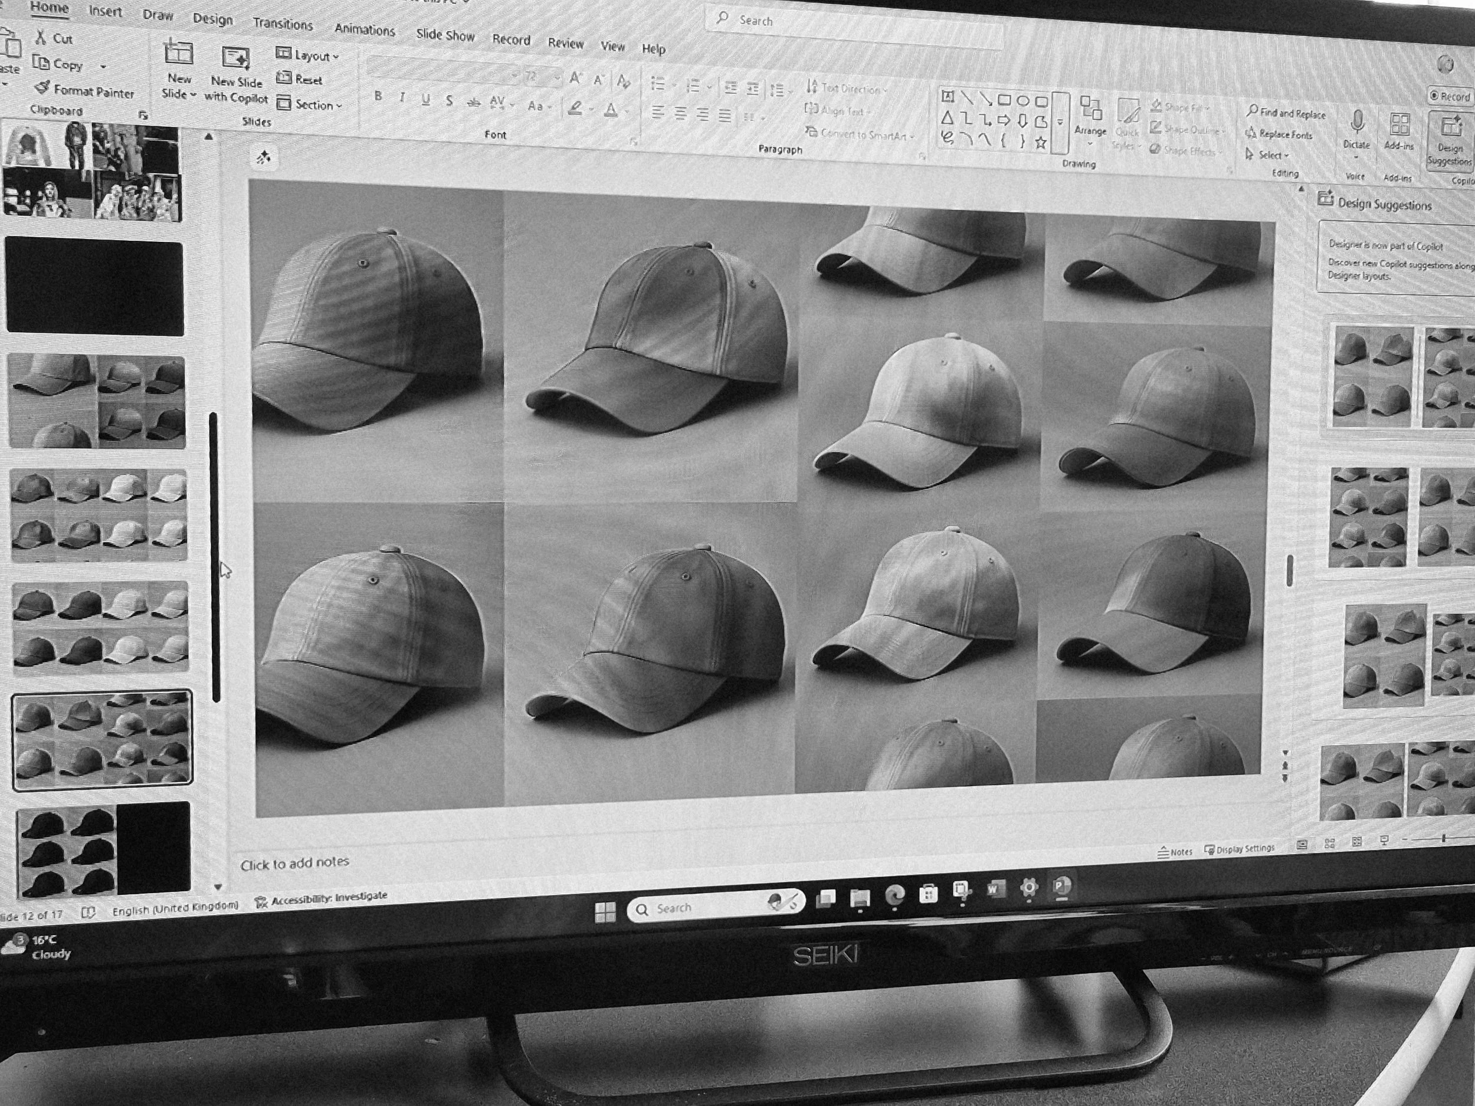Screen dimensions: 1475x1106
Task: Click the Notes button in status bar
Action: point(1175,852)
